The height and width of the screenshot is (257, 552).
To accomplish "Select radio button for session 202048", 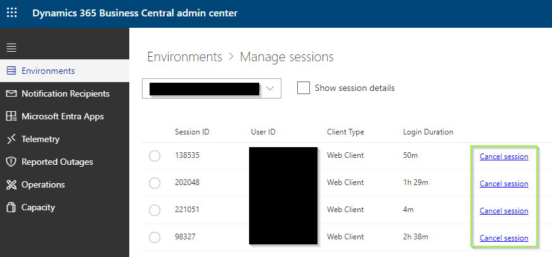I will click(x=155, y=183).
